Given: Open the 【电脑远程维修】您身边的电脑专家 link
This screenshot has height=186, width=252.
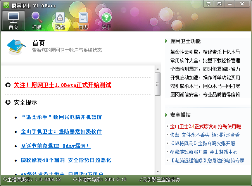Looking at the screenshot, I should pyautogui.click(x=207, y=160).
